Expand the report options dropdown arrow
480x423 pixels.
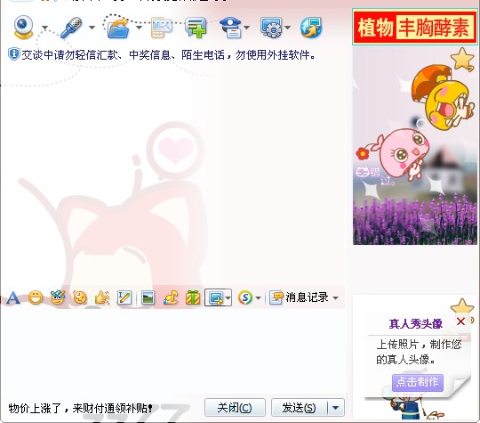[x=247, y=28]
